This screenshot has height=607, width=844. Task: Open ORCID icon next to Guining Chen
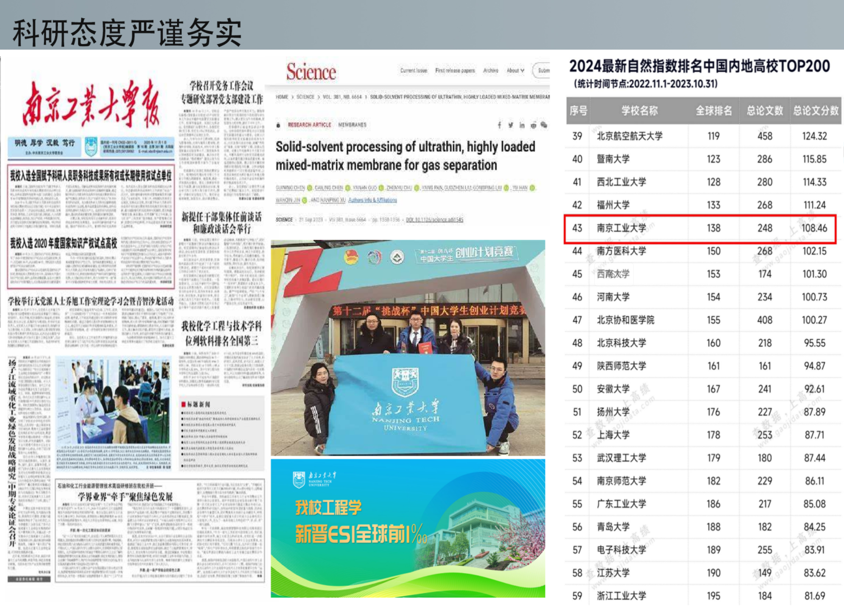[310, 188]
